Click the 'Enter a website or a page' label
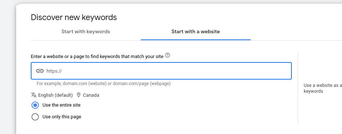This screenshot has height=134, width=342. [x=97, y=57]
